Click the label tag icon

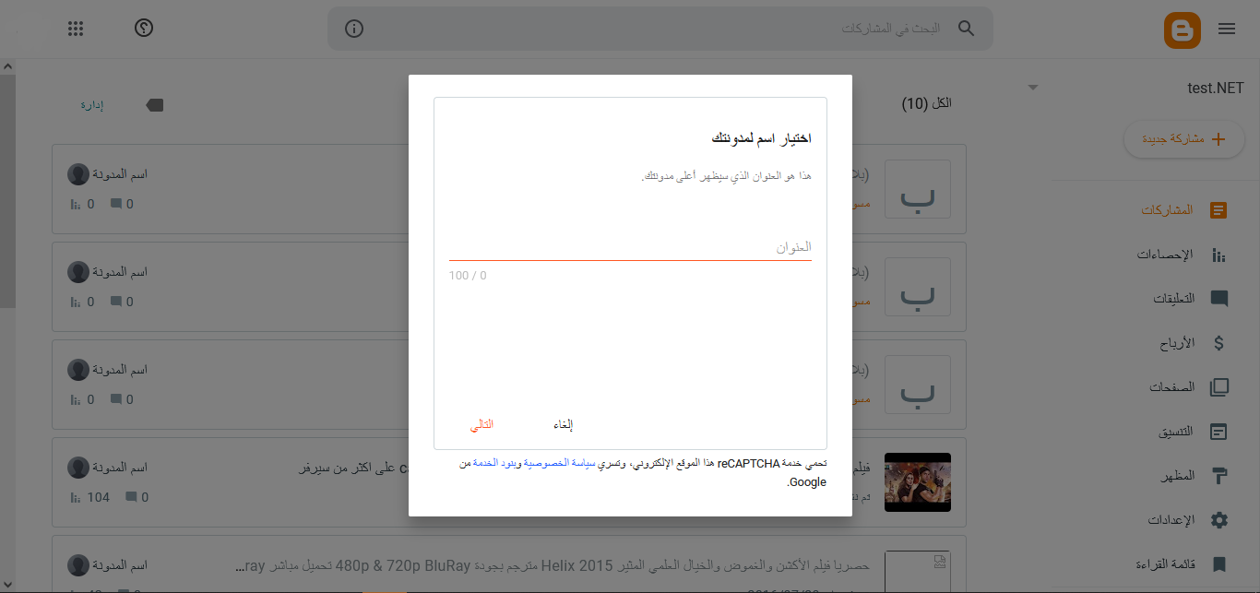(155, 105)
